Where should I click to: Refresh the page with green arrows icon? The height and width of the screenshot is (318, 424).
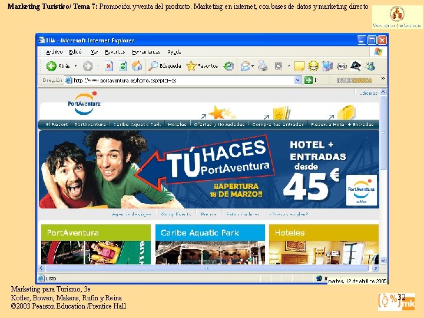123,66
